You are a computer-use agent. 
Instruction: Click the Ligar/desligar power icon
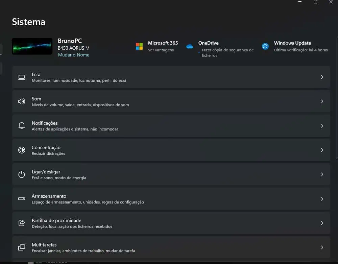[22, 174]
